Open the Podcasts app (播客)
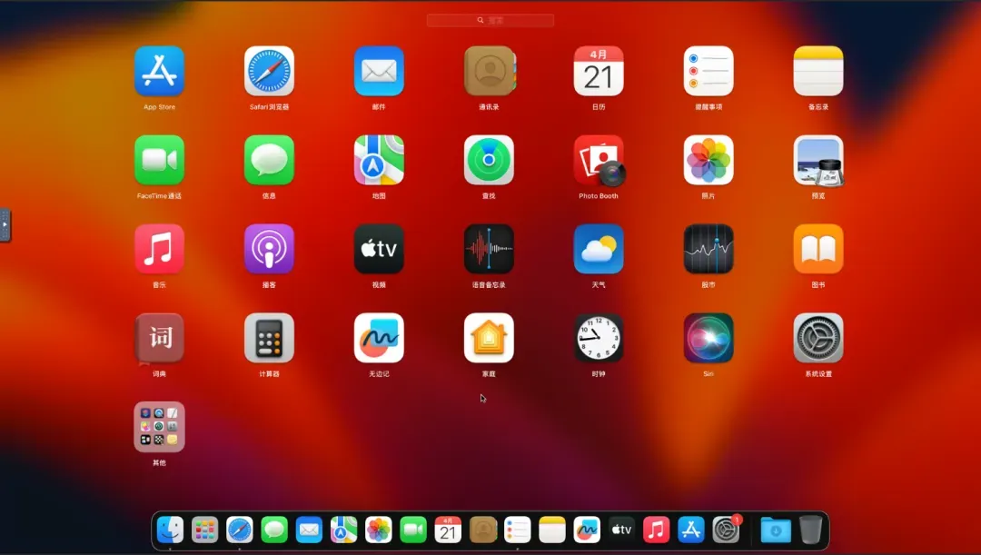981x555 pixels. click(269, 249)
